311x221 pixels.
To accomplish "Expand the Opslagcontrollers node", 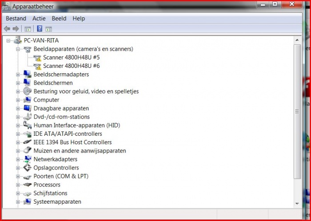I will pos(18,168).
